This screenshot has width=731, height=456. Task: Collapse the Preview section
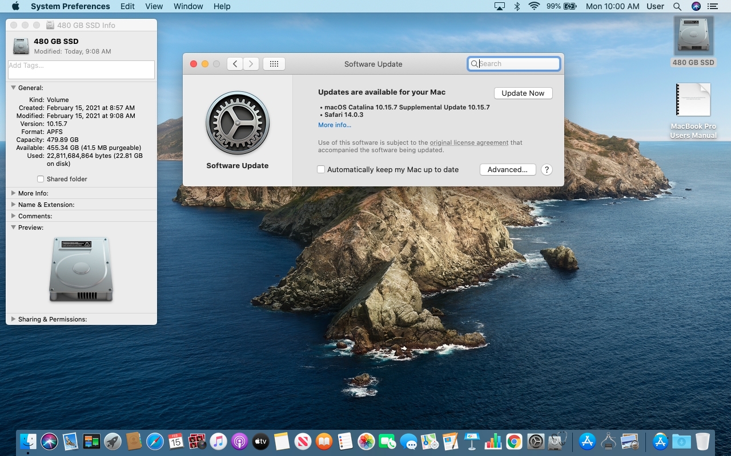13,227
